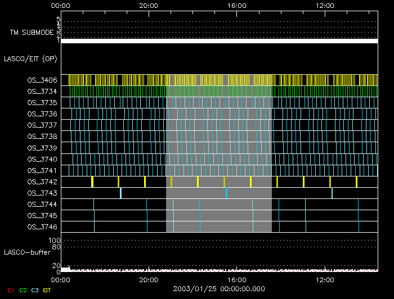The width and height of the screenshot is (394, 299).
Task: Click the 16:00 label on top time axis
Action: point(237,6)
